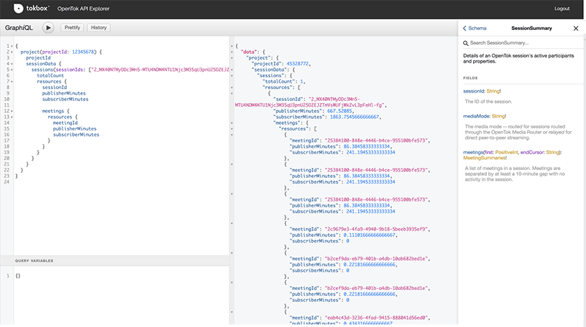Collapse the resources block at line 7
Screen dimensions: 586x327
pyautogui.click(x=12, y=82)
